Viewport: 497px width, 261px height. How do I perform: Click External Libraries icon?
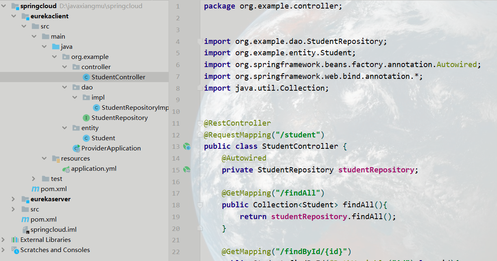pos(15,240)
